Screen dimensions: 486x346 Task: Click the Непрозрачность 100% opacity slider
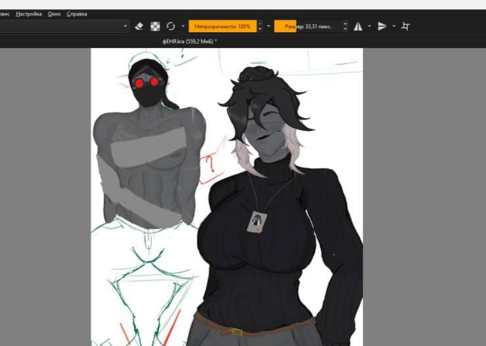222,26
